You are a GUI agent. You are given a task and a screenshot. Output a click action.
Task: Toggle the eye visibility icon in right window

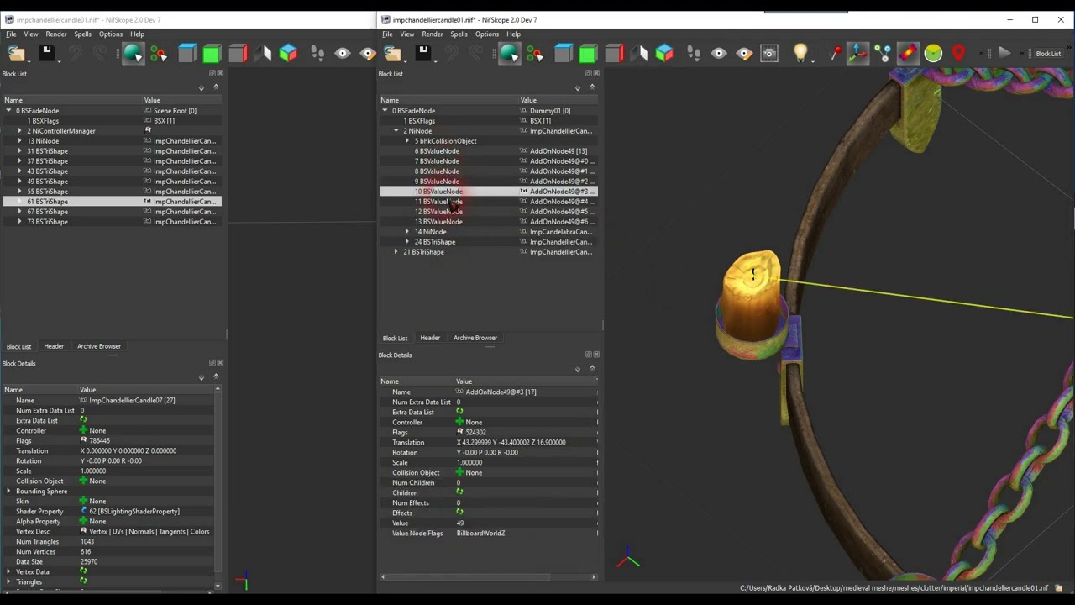coord(719,54)
